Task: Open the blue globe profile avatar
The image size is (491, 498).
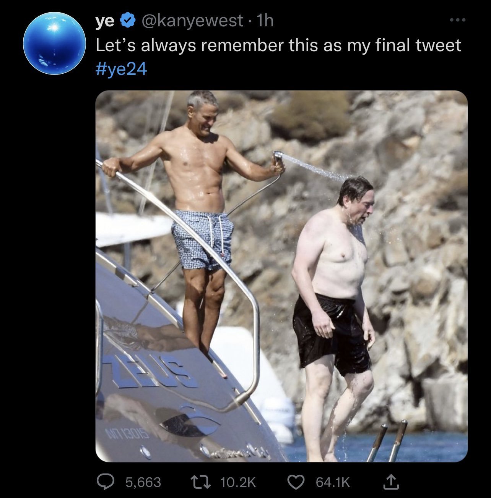Action: point(54,42)
